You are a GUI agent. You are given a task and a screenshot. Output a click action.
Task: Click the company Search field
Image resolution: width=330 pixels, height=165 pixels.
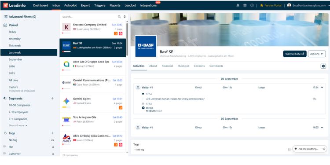click(89, 17)
